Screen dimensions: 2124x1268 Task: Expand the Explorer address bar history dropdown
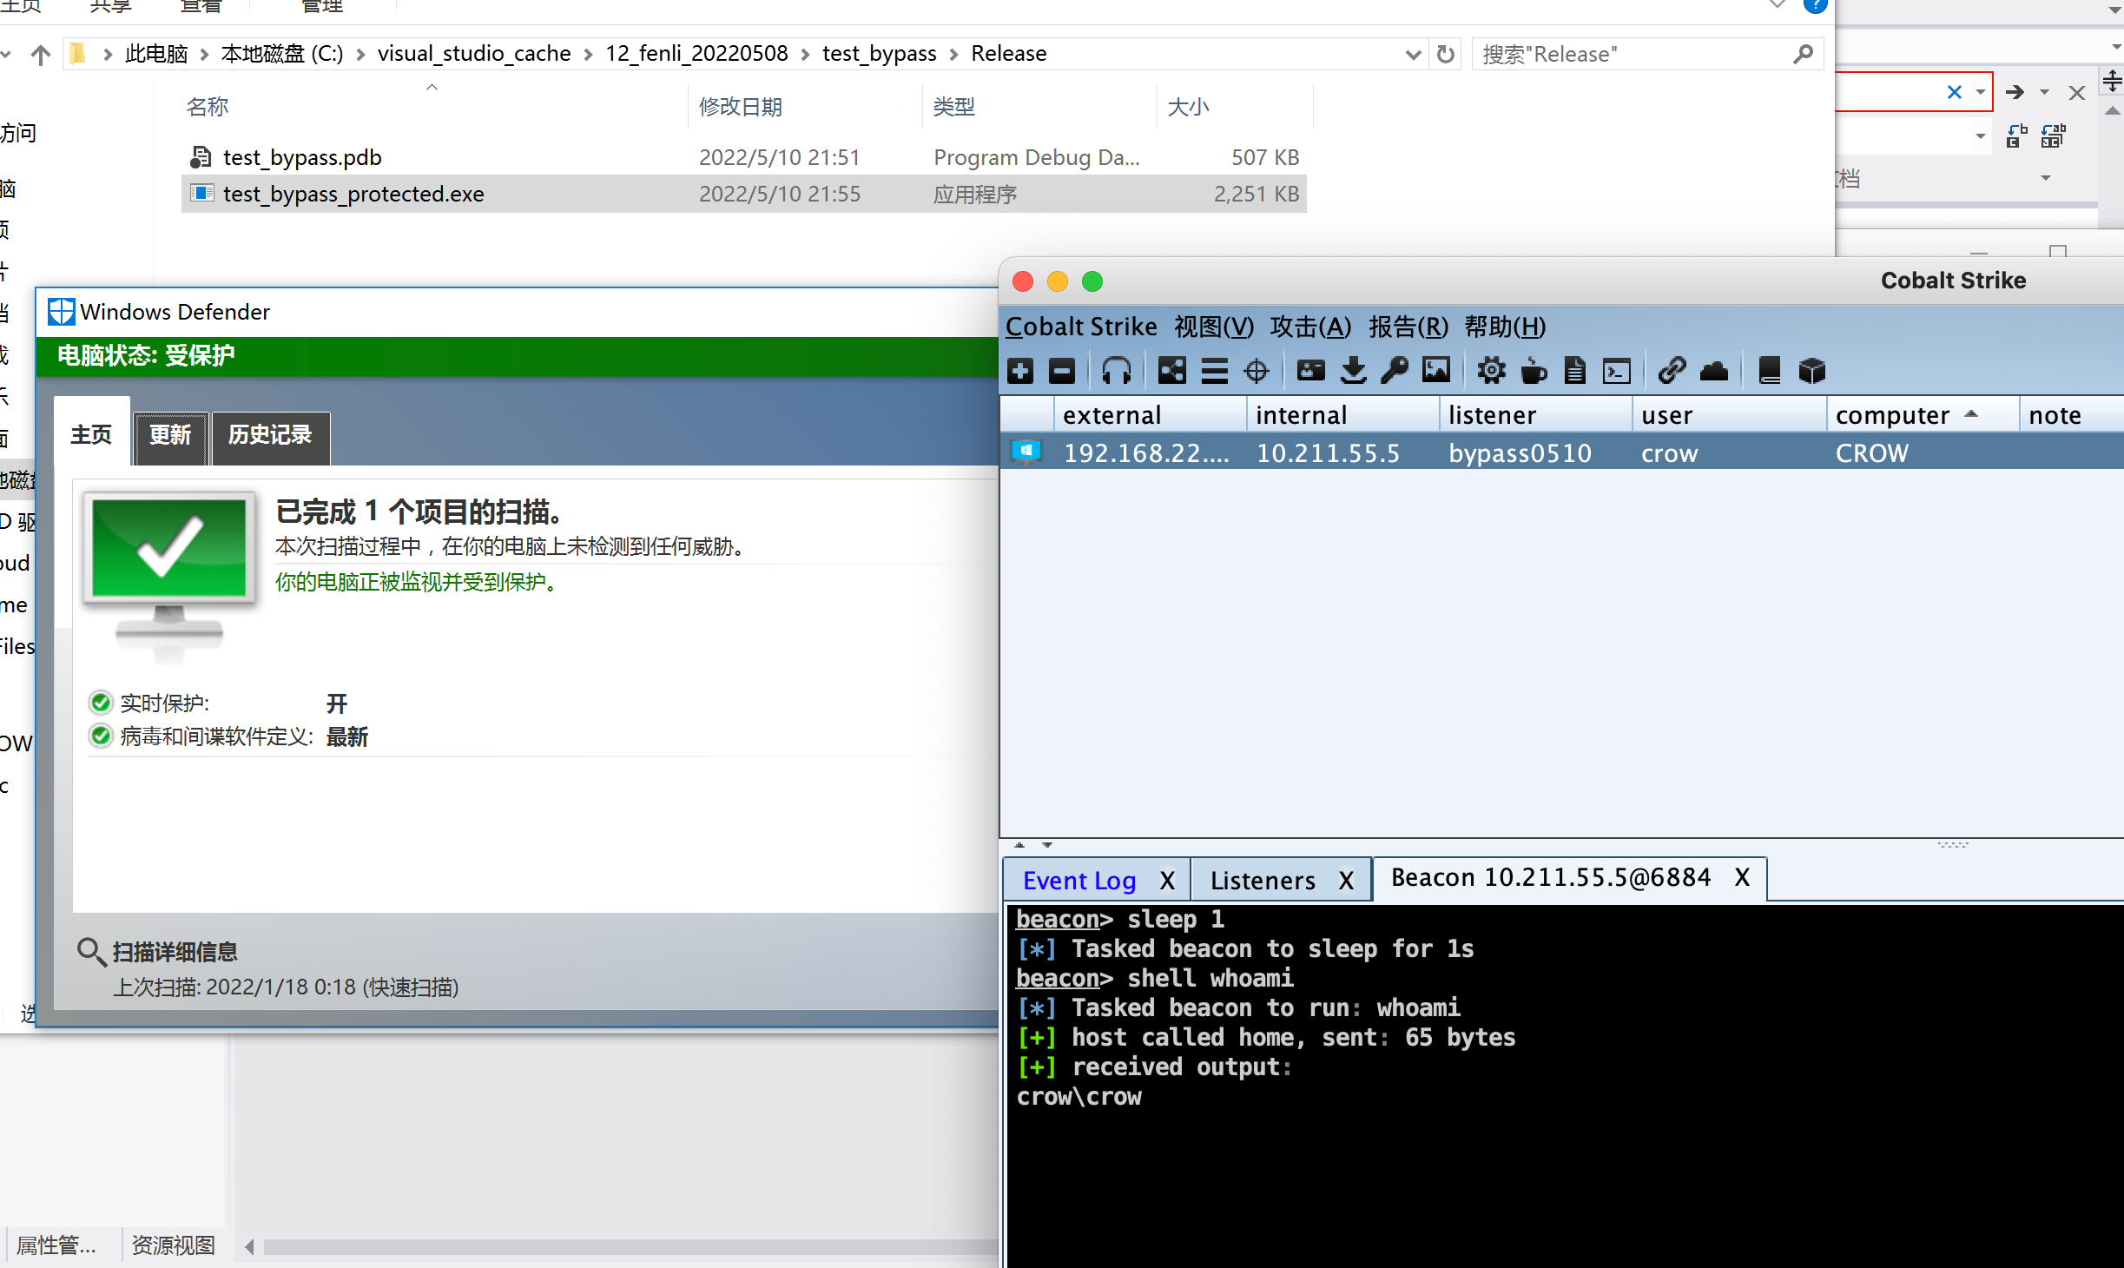(1413, 55)
